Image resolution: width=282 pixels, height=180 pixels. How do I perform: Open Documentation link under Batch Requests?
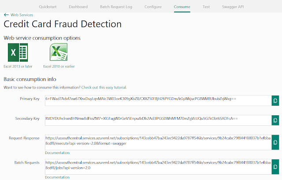click(x=57, y=177)
